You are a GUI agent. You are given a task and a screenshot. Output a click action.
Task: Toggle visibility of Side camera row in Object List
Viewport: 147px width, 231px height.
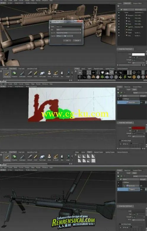click(119, 21)
